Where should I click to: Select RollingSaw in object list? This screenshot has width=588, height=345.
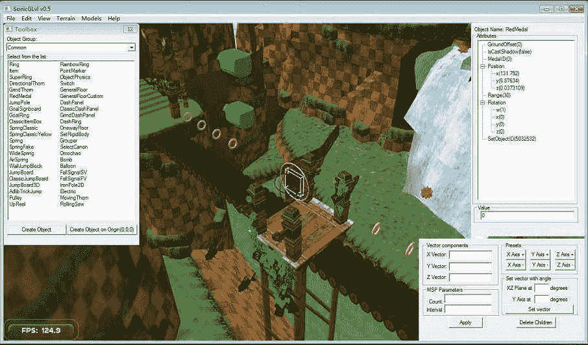coord(72,204)
